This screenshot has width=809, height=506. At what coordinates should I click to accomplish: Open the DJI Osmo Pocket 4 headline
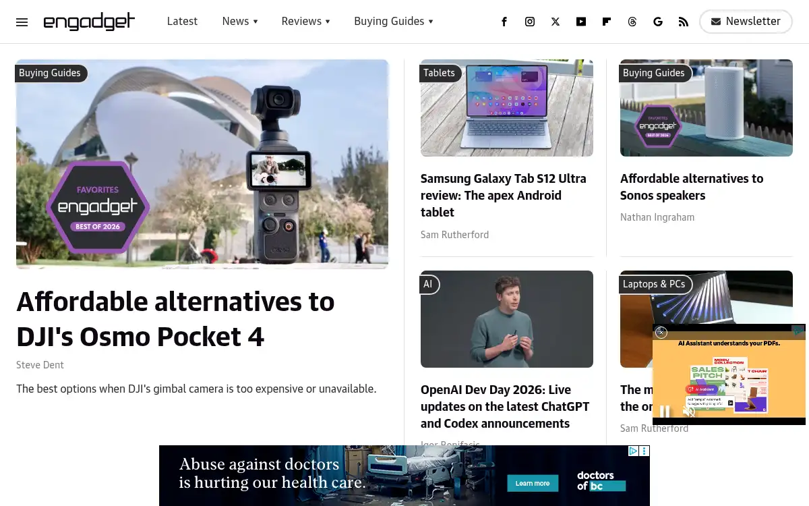[x=175, y=319]
